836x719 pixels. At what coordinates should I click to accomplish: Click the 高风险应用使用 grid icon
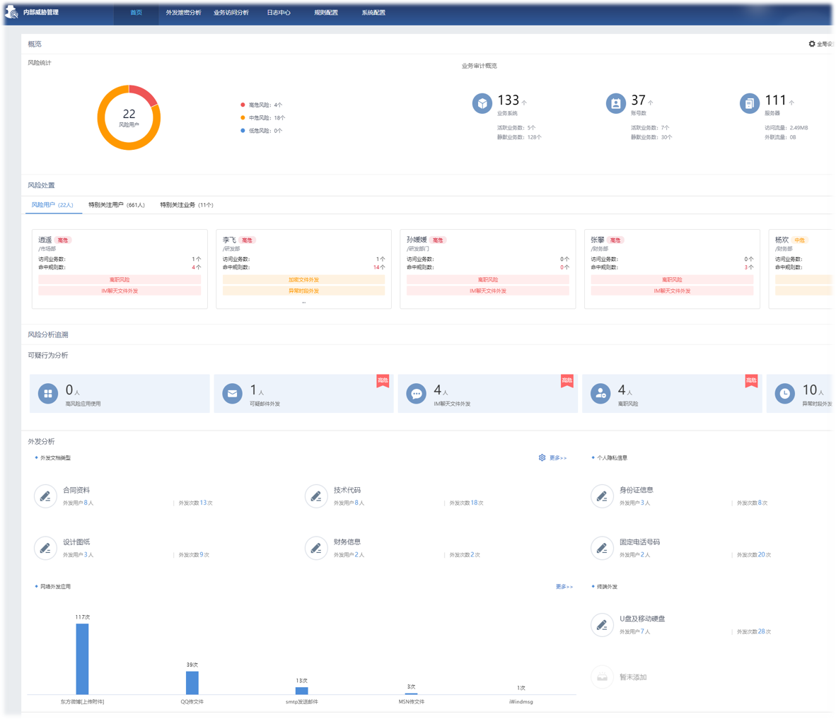coord(48,394)
